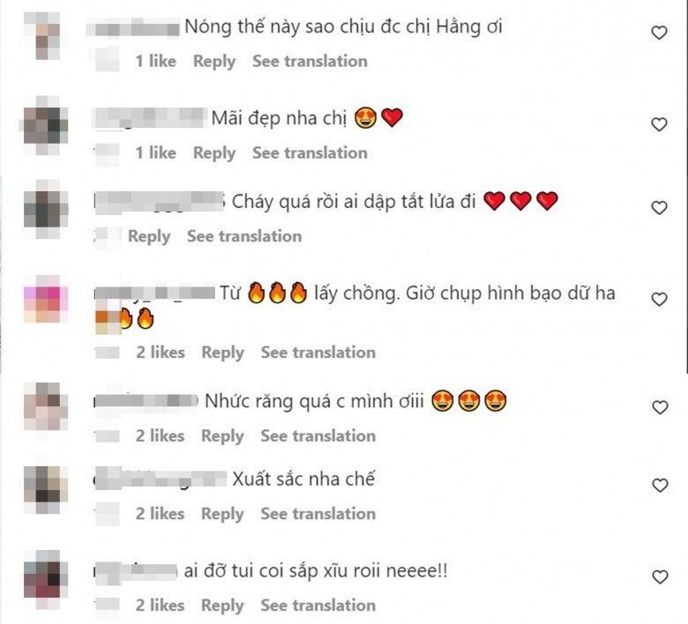688x624 pixels.
Task: Heart the 'Nhức răng quá' comment
Action: [660, 407]
